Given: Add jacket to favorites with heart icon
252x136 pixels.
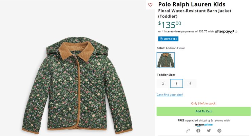Looking at the screenshot, I should [x=151, y=5].
